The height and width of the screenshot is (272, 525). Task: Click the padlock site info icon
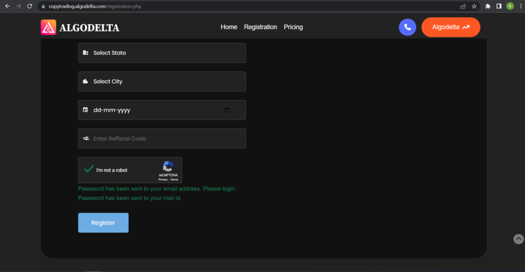click(43, 6)
